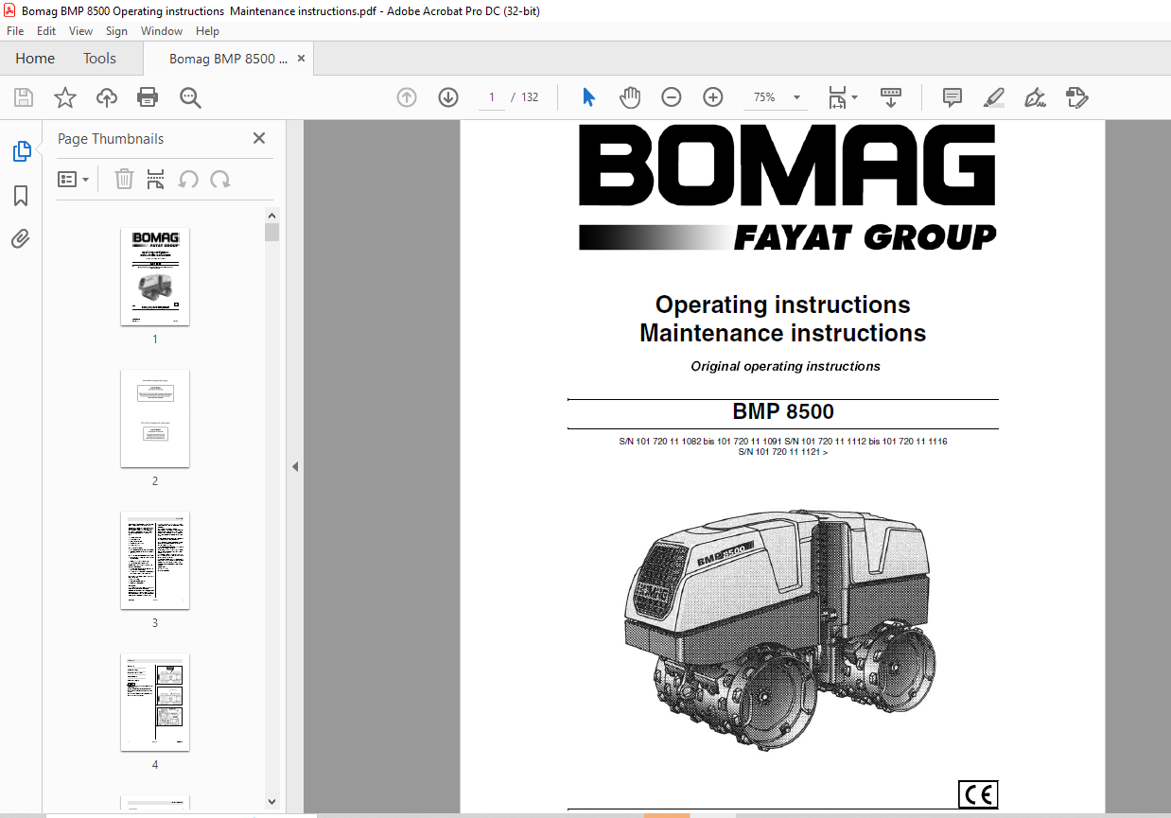1171x818 pixels.
Task: Click the 'Operating instructions' title text
Action: [783, 305]
